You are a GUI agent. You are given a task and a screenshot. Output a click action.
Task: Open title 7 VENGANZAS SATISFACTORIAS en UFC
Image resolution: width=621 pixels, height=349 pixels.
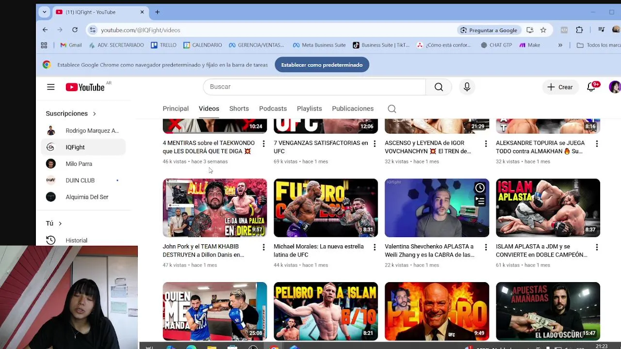[x=321, y=147]
